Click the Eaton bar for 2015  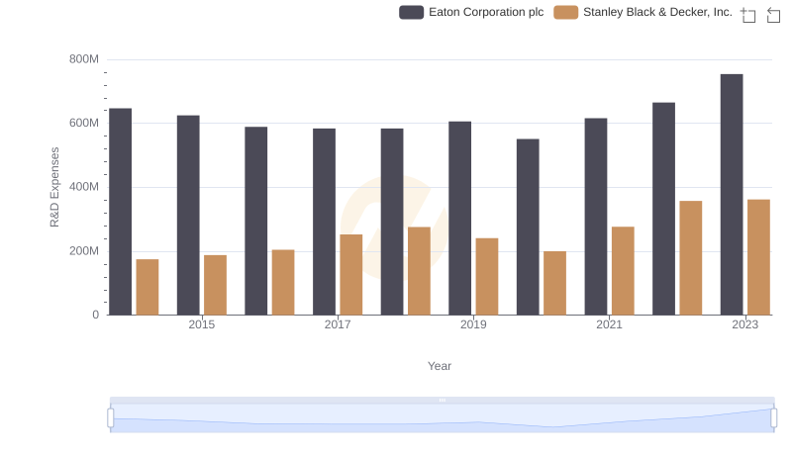tap(188, 215)
